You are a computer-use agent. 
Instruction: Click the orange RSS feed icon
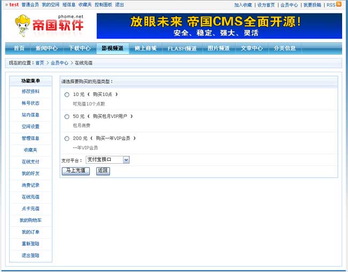point(338,4)
